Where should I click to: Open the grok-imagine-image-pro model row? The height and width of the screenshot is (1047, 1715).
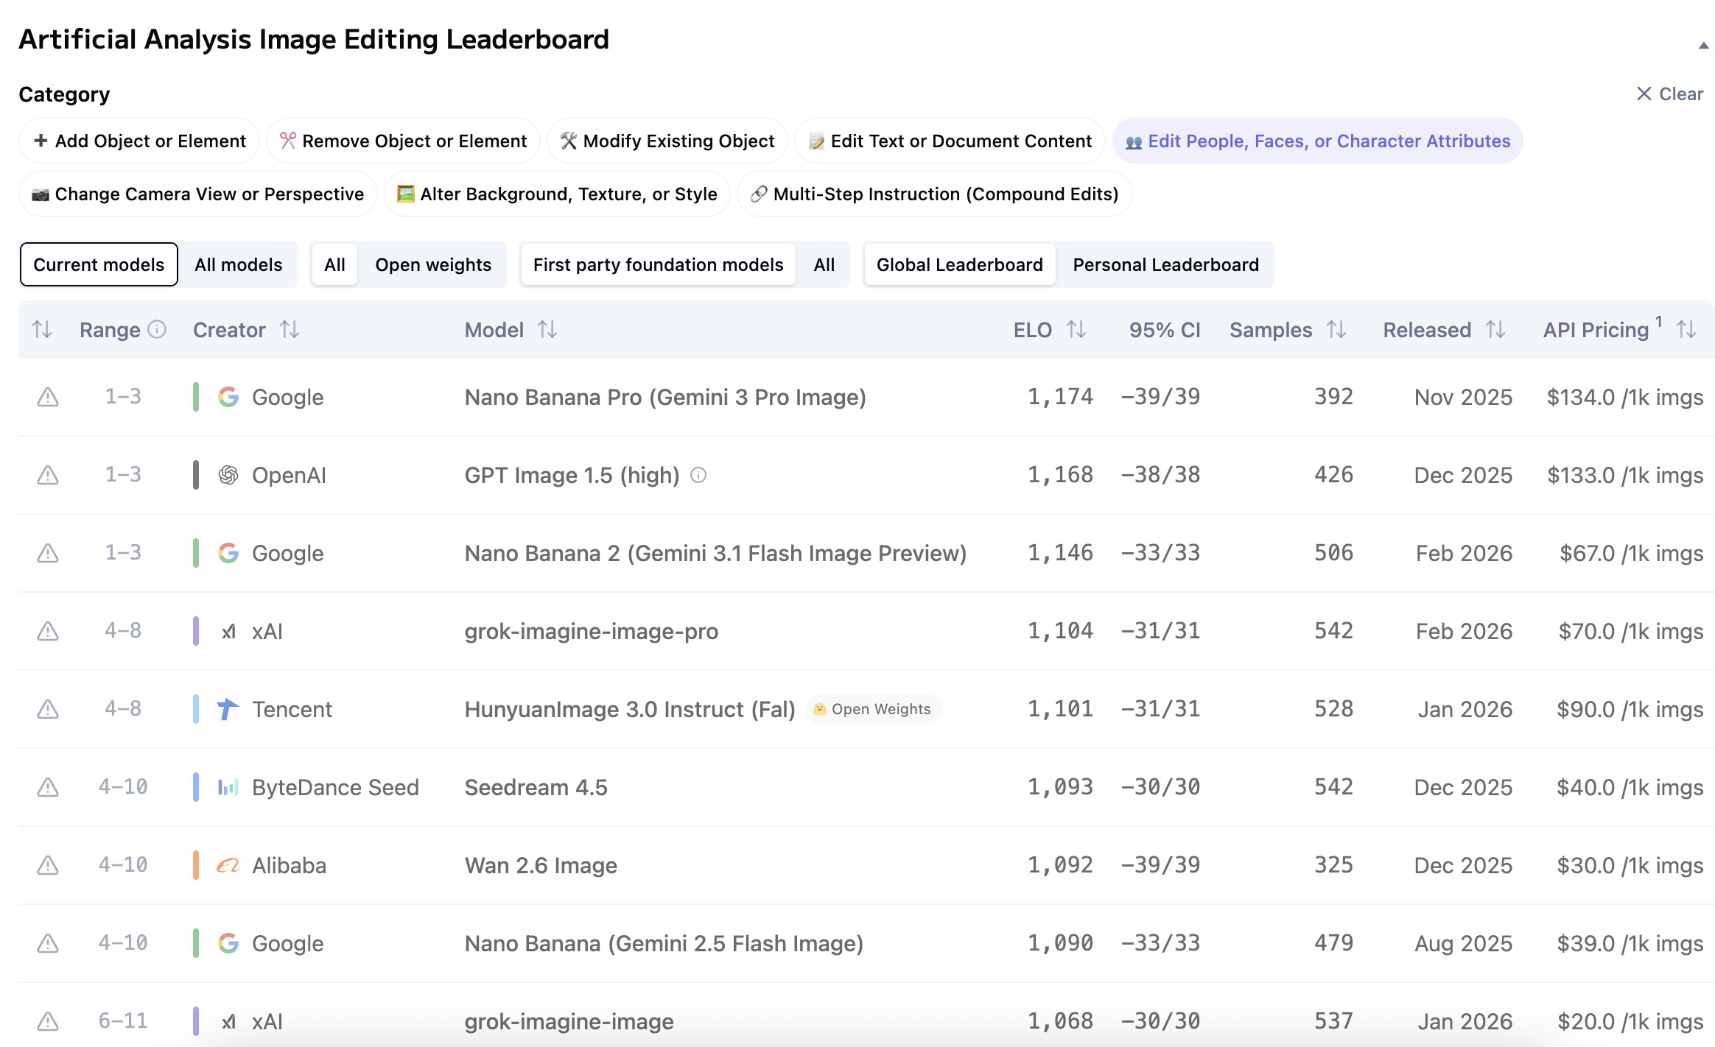click(x=591, y=631)
